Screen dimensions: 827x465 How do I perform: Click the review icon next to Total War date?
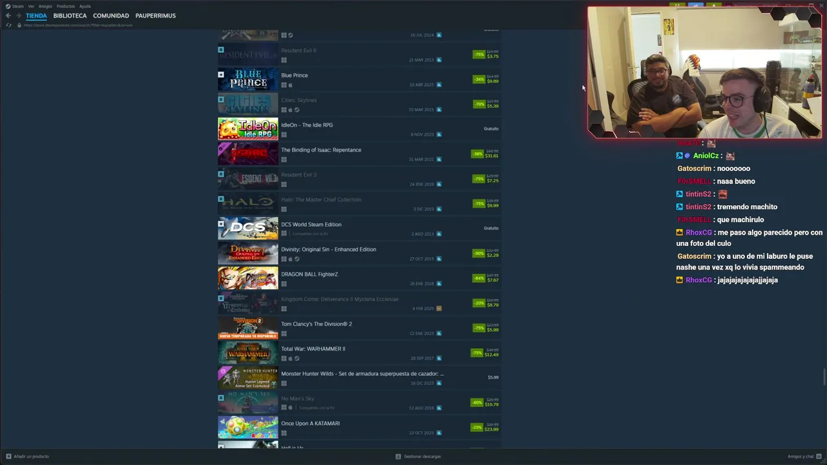pos(439,358)
